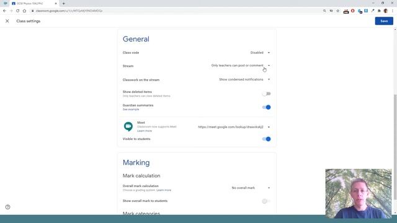Click the page vertical scrollbar
Image resolution: width=397 pixels, height=223 pixels.
pos(395,147)
